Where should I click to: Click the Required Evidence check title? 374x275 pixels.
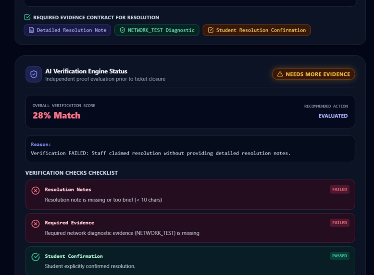click(x=69, y=223)
